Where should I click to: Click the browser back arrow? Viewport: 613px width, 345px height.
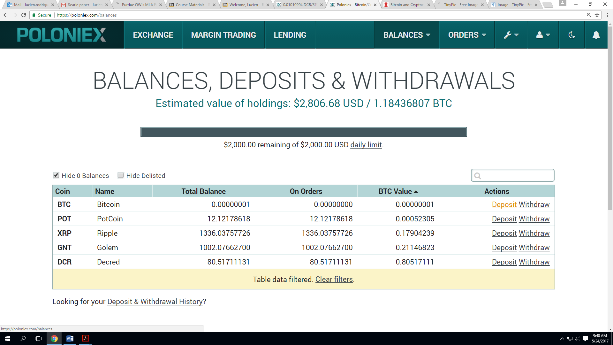coord(6,15)
